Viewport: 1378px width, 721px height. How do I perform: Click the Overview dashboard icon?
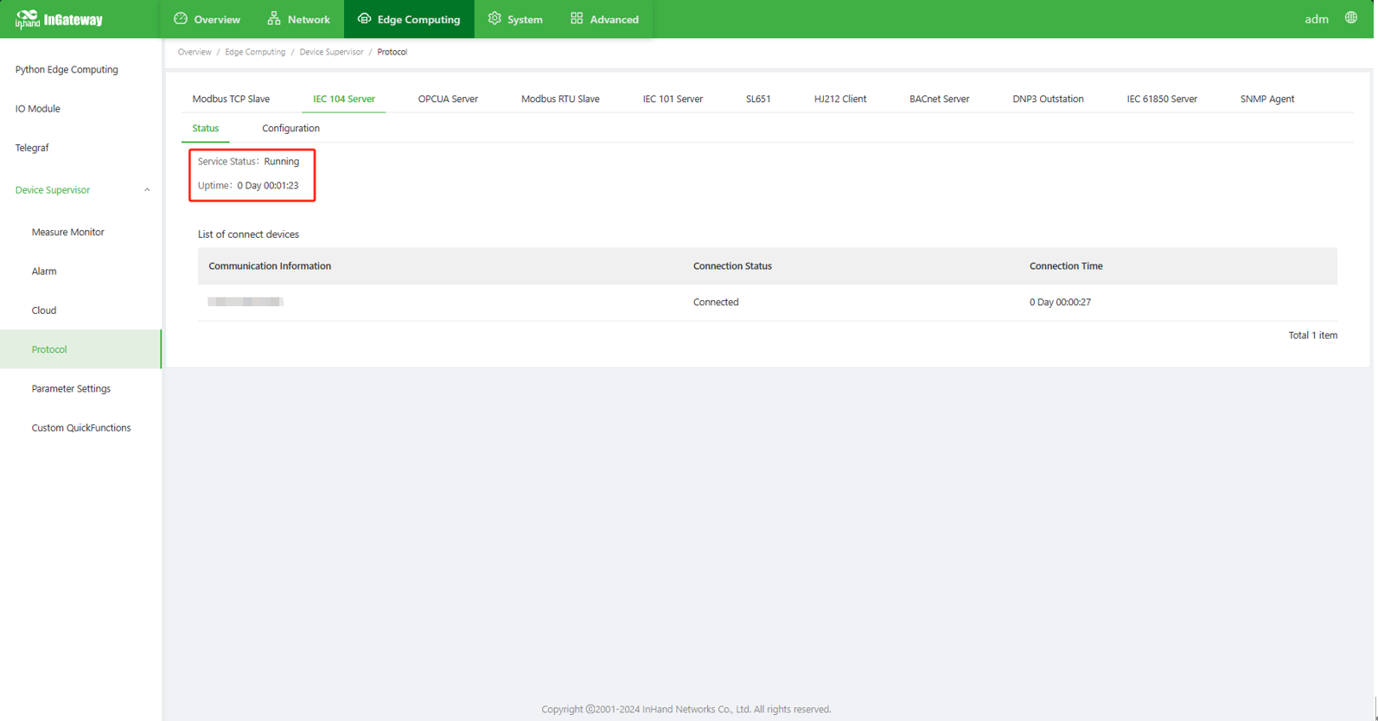pos(181,18)
